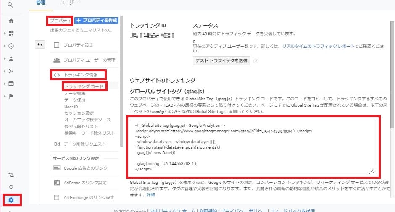Expand Behavior section arrow

coord(5,84)
